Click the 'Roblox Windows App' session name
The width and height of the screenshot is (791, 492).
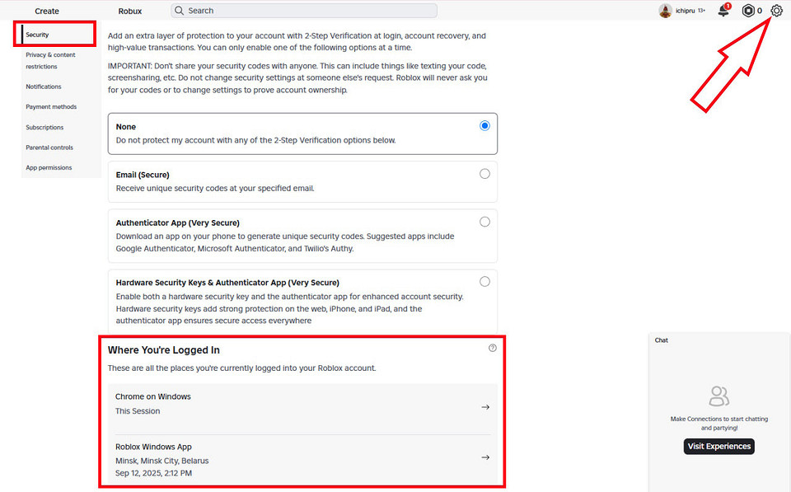[x=153, y=447]
